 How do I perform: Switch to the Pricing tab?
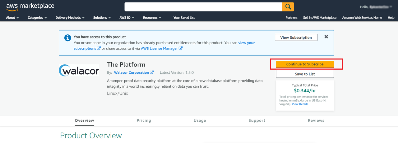[x=144, y=120]
